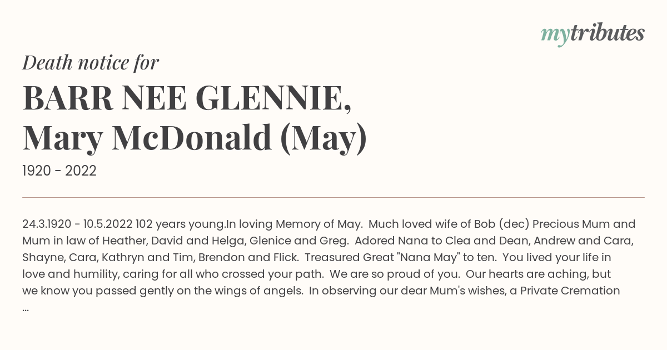Click the 'Mary McDonald (May)' title line

click(x=195, y=138)
